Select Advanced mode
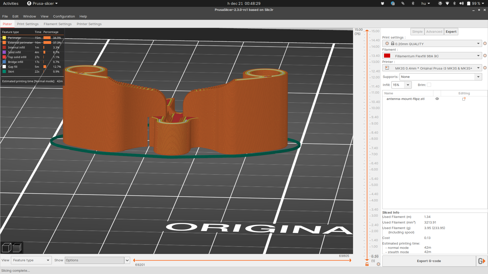Image resolution: width=488 pixels, height=274 pixels. [x=434, y=32]
